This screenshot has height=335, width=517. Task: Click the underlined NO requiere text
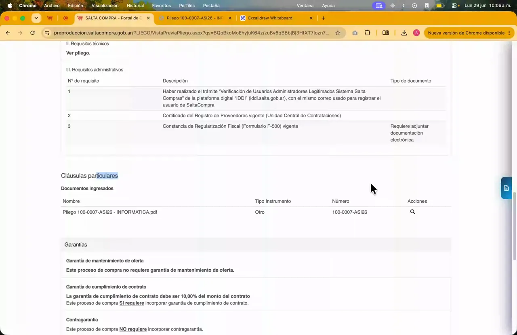[x=133, y=329]
